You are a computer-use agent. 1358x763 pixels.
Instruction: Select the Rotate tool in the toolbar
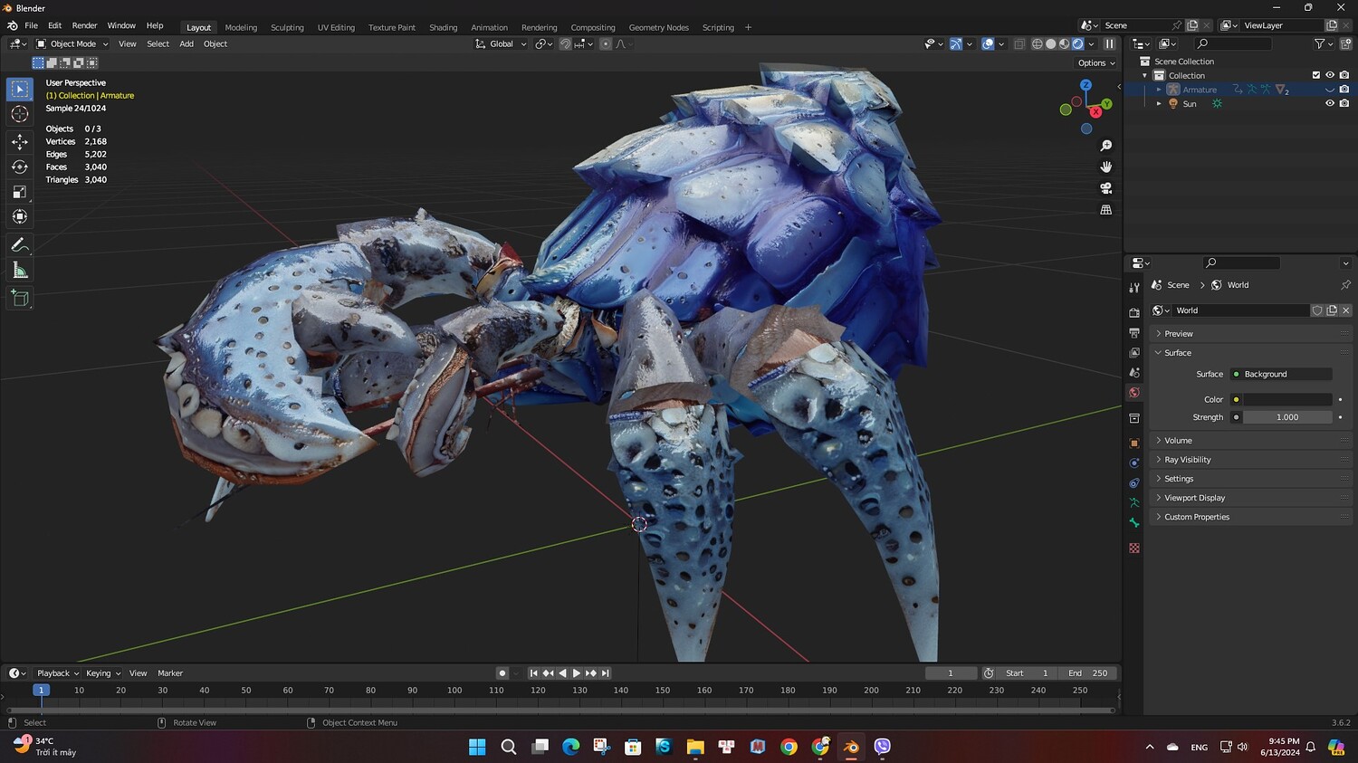pyautogui.click(x=20, y=167)
